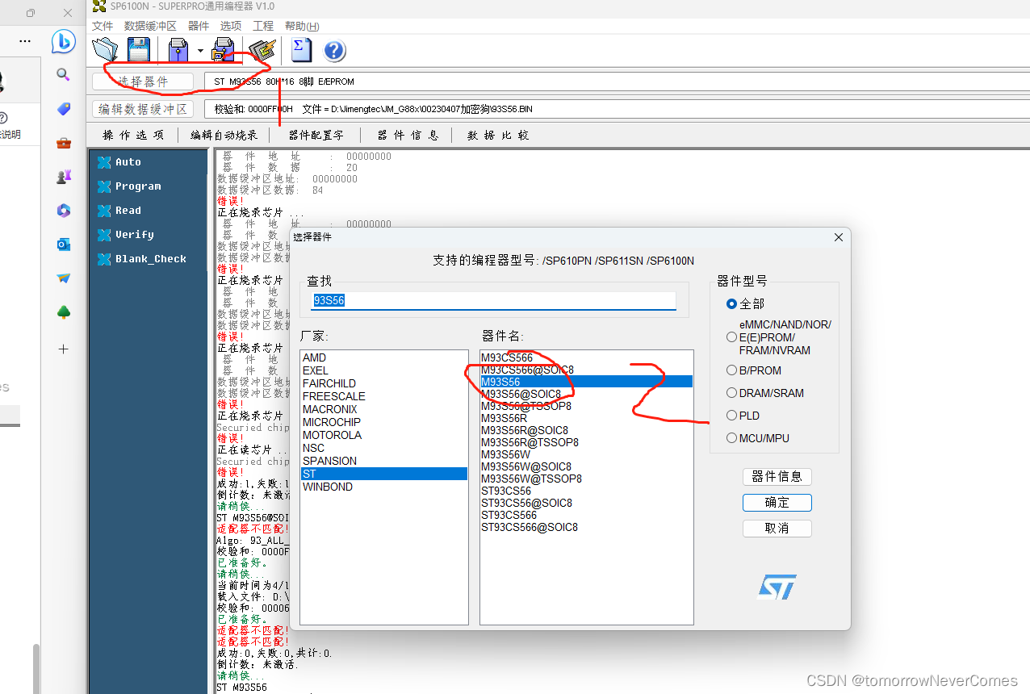Open the 帮助(H) menu

click(302, 26)
